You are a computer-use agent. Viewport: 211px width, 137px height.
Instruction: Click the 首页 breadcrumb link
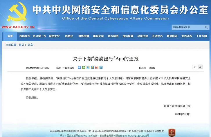(21, 45)
